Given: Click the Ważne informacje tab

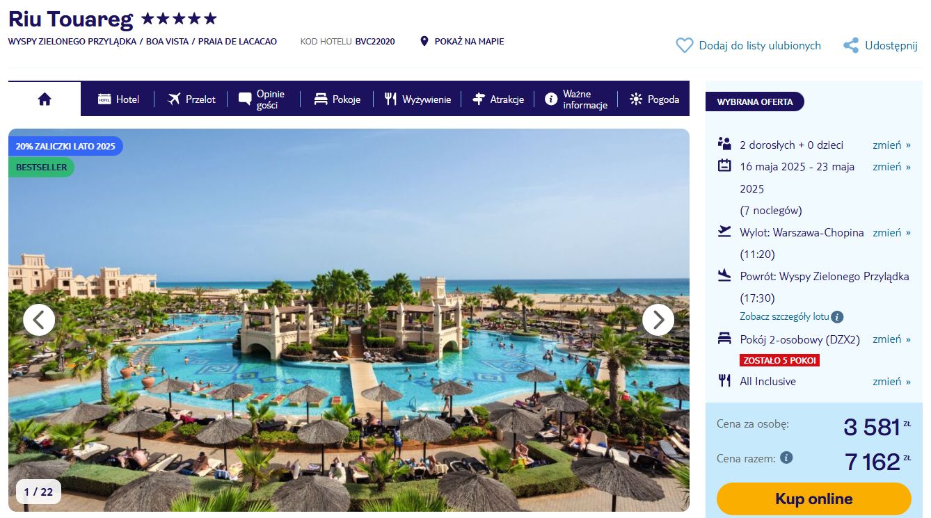Looking at the screenshot, I should point(576,99).
